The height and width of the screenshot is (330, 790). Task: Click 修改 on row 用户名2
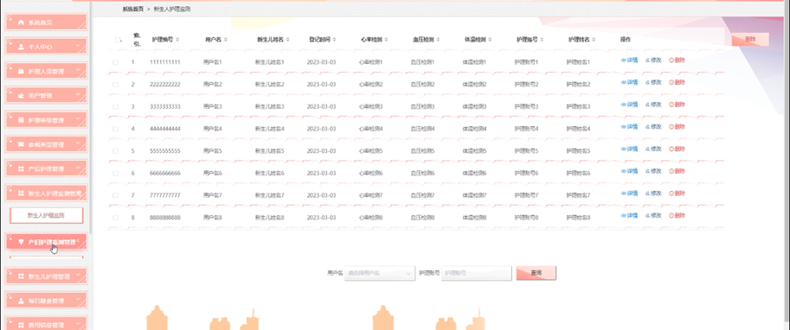(x=653, y=83)
